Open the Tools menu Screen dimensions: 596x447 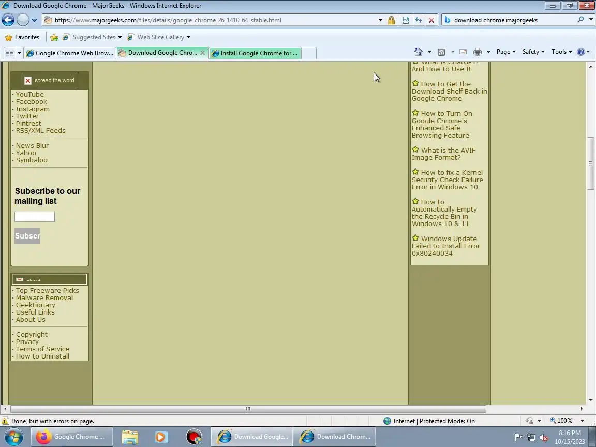click(562, 52)
